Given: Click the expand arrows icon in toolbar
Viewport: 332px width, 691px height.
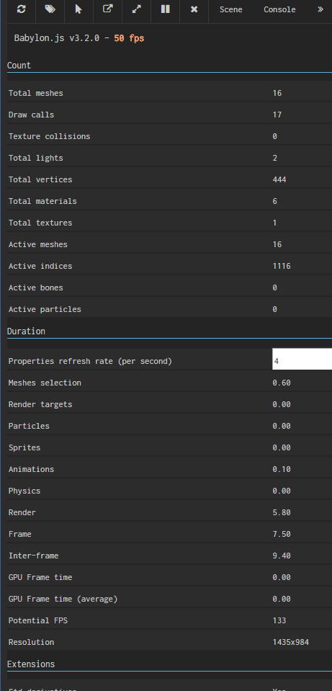Looking at the screenshot, I should [x=137, y=9].
